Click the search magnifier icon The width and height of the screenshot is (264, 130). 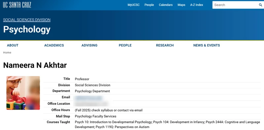click(x=260, y=5)
